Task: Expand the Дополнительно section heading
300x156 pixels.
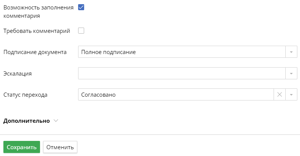Action: point(26,121)
